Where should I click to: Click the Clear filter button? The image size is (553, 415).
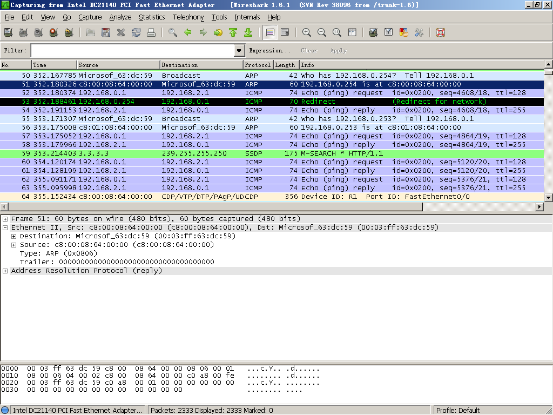point(309,50)
